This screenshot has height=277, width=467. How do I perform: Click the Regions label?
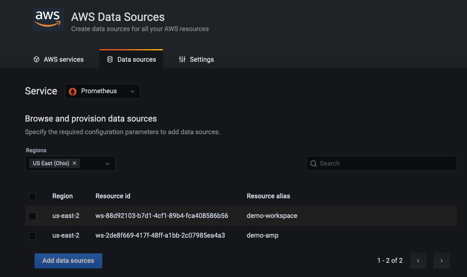click(x=36, y=150)
